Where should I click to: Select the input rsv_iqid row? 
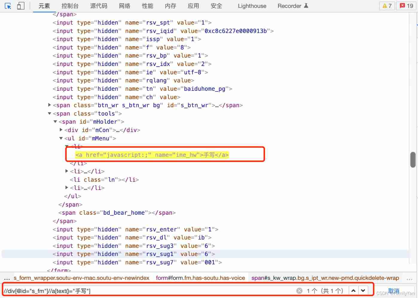point(163,31)
